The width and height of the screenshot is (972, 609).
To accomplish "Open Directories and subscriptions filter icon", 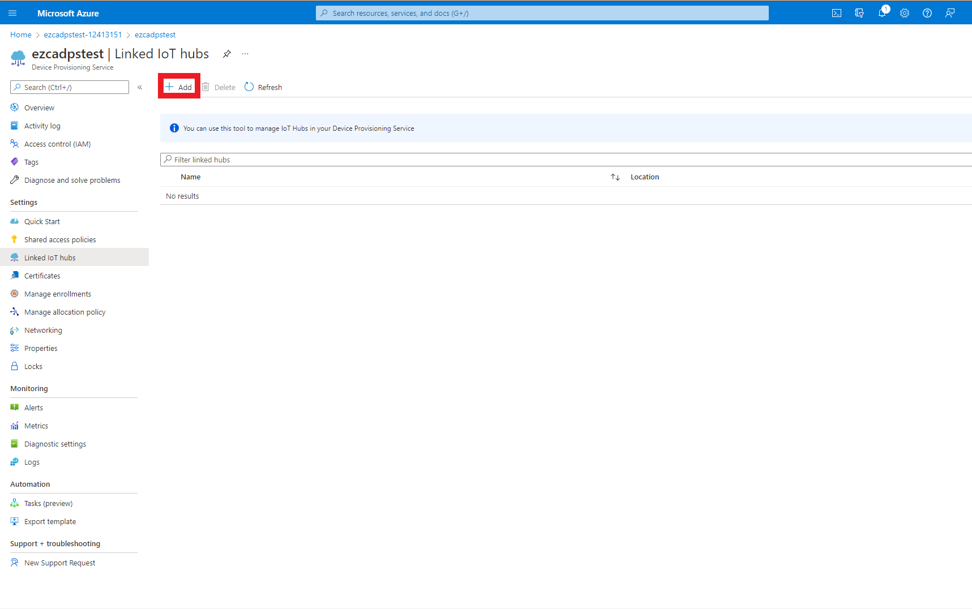I will click(x=859, y=13).
